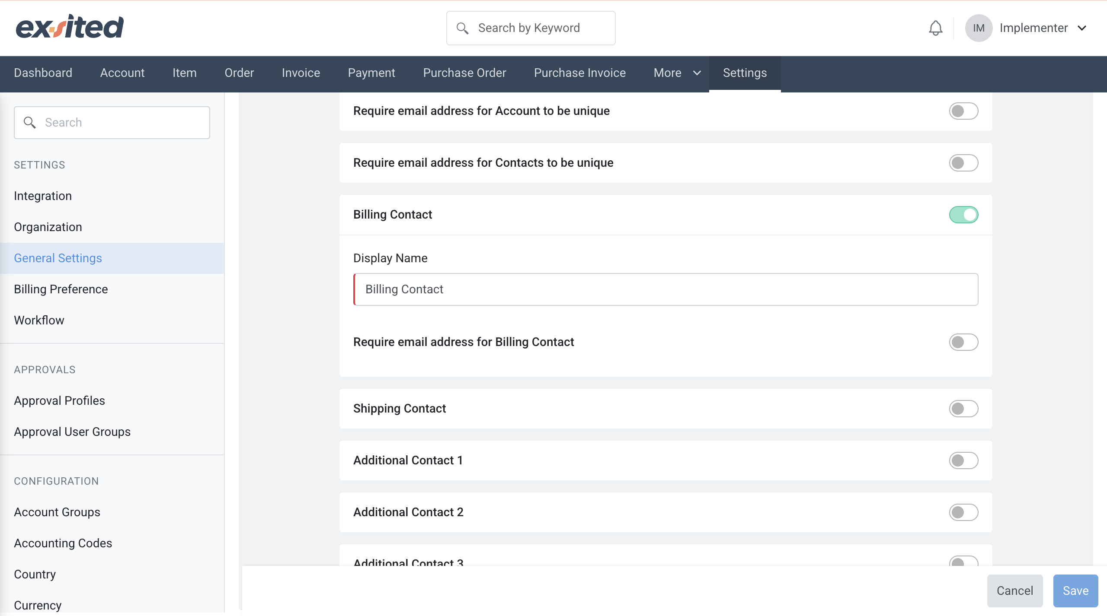This screenshot has height=616, width=1107.
Task: Enable the Shipping Contact toggle
Action: coord(963,409)
